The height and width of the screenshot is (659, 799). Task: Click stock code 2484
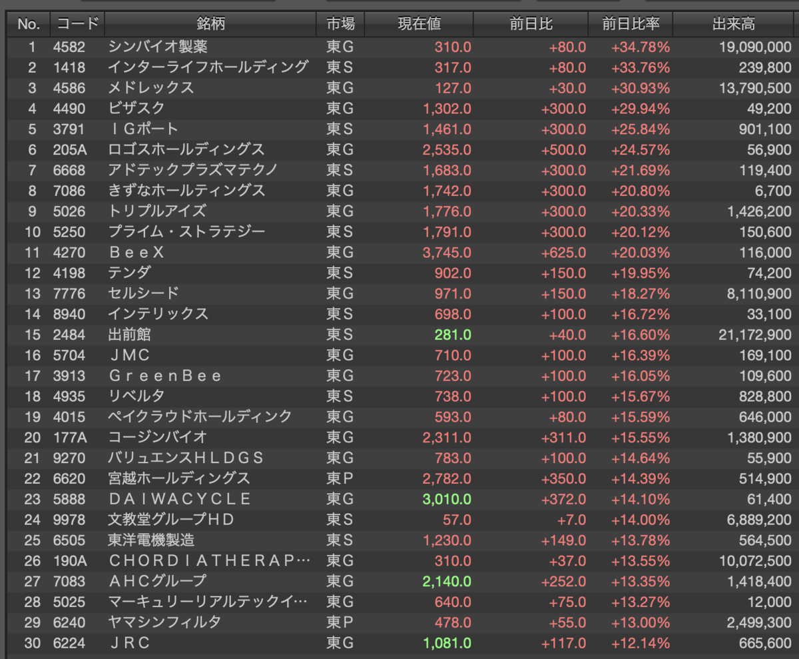69,334
